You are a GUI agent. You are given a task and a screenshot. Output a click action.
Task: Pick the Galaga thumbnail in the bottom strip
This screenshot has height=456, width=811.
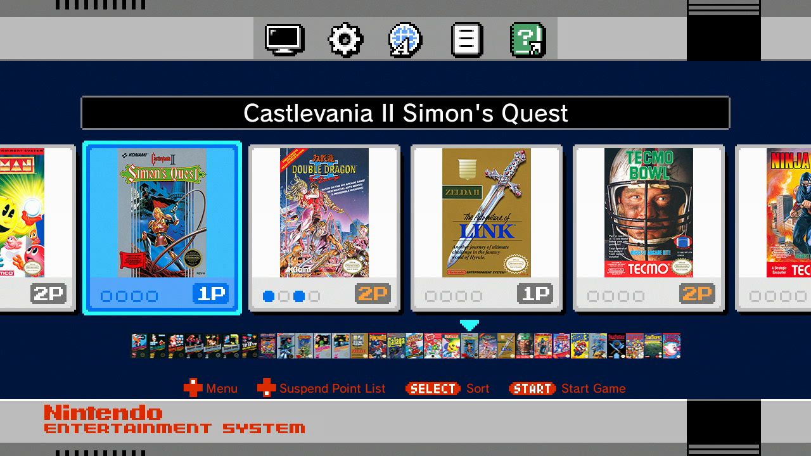(396, 346)
